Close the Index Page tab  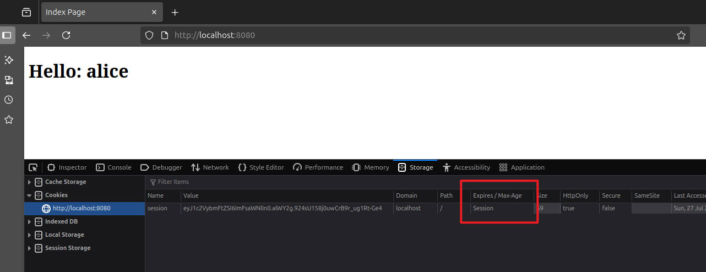pyautogui.click(x=155, y=12)
